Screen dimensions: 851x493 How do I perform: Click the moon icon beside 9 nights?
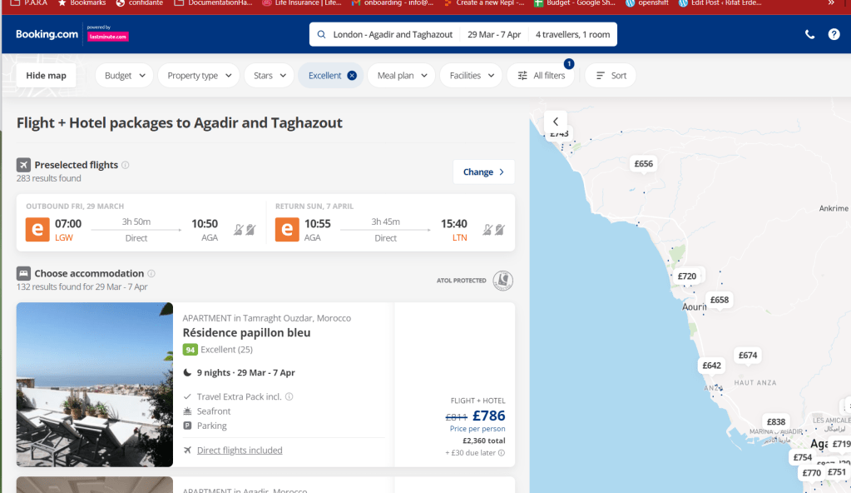(x=187, y=372)
